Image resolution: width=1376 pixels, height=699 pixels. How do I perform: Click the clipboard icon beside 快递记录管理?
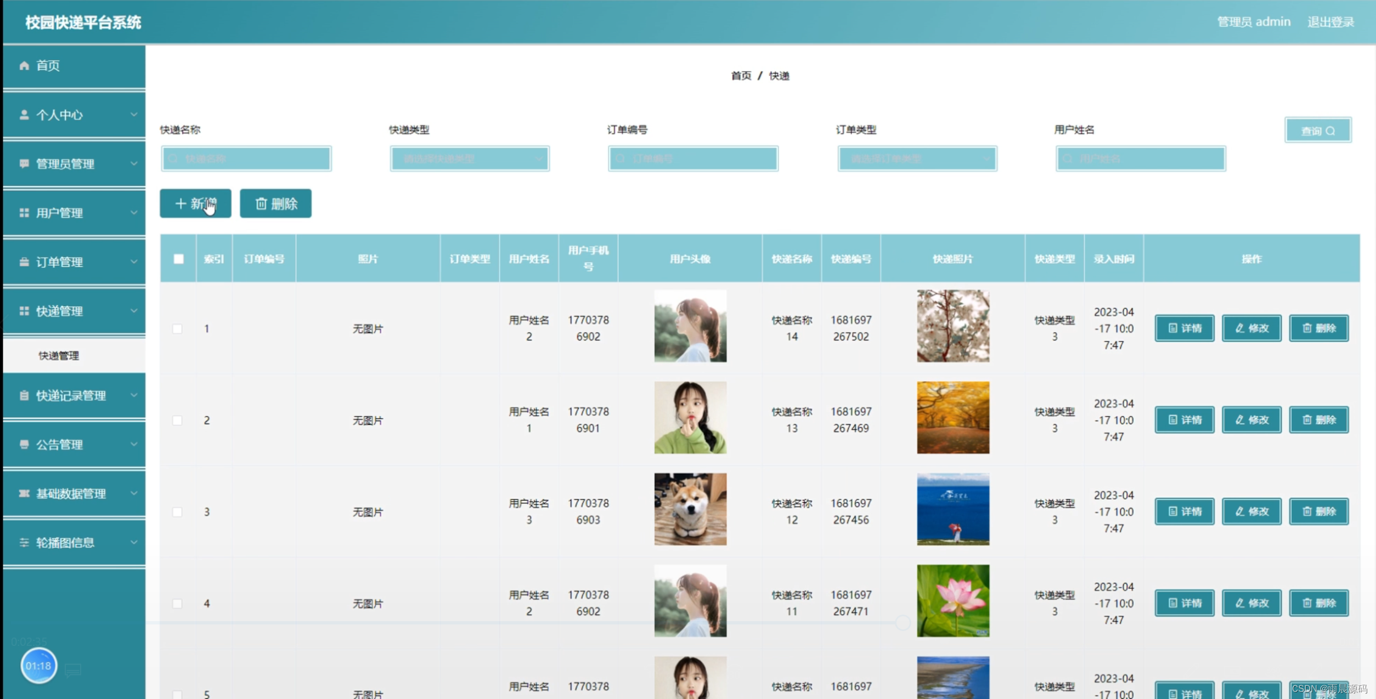24,395
